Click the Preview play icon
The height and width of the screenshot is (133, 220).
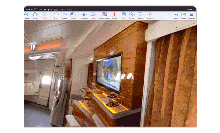coord(131,14)
